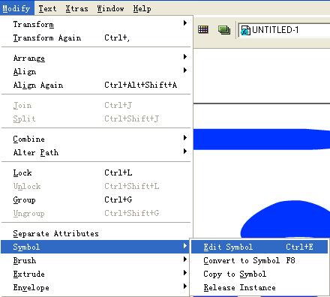Open the Help menu
This screenshot has height=297, width=330.
[142, 8]
